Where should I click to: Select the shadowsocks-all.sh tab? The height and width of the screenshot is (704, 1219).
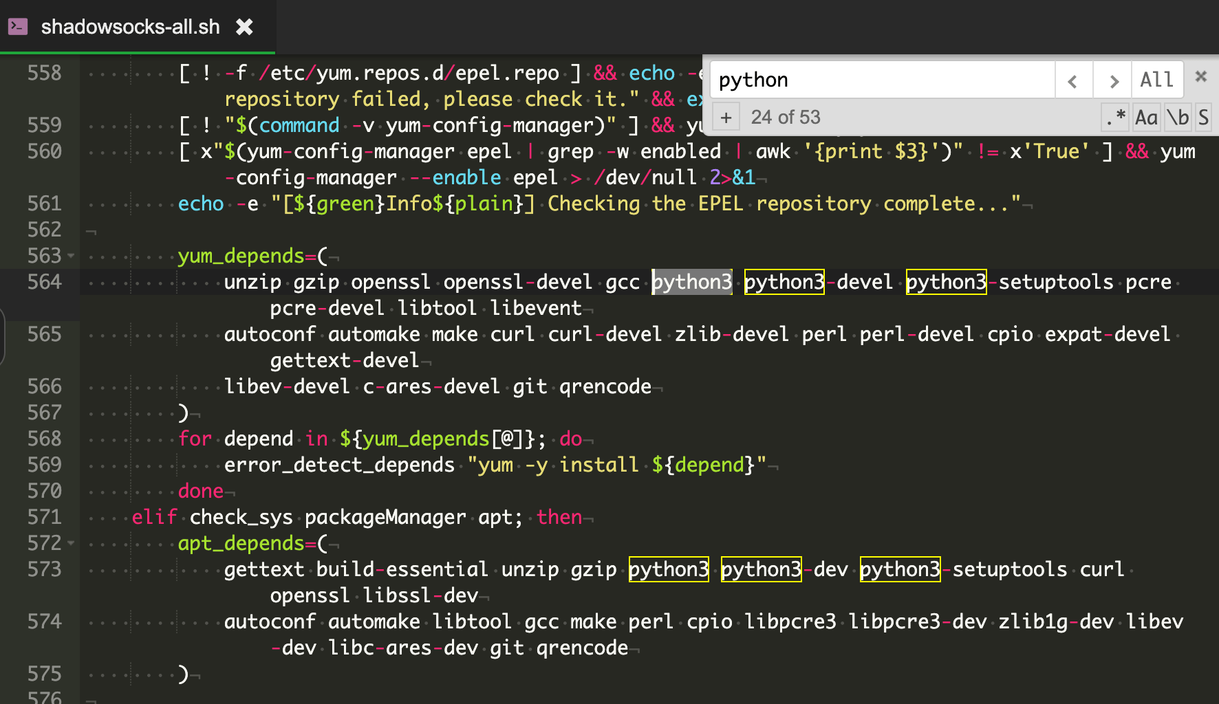(x=130, y=27)
